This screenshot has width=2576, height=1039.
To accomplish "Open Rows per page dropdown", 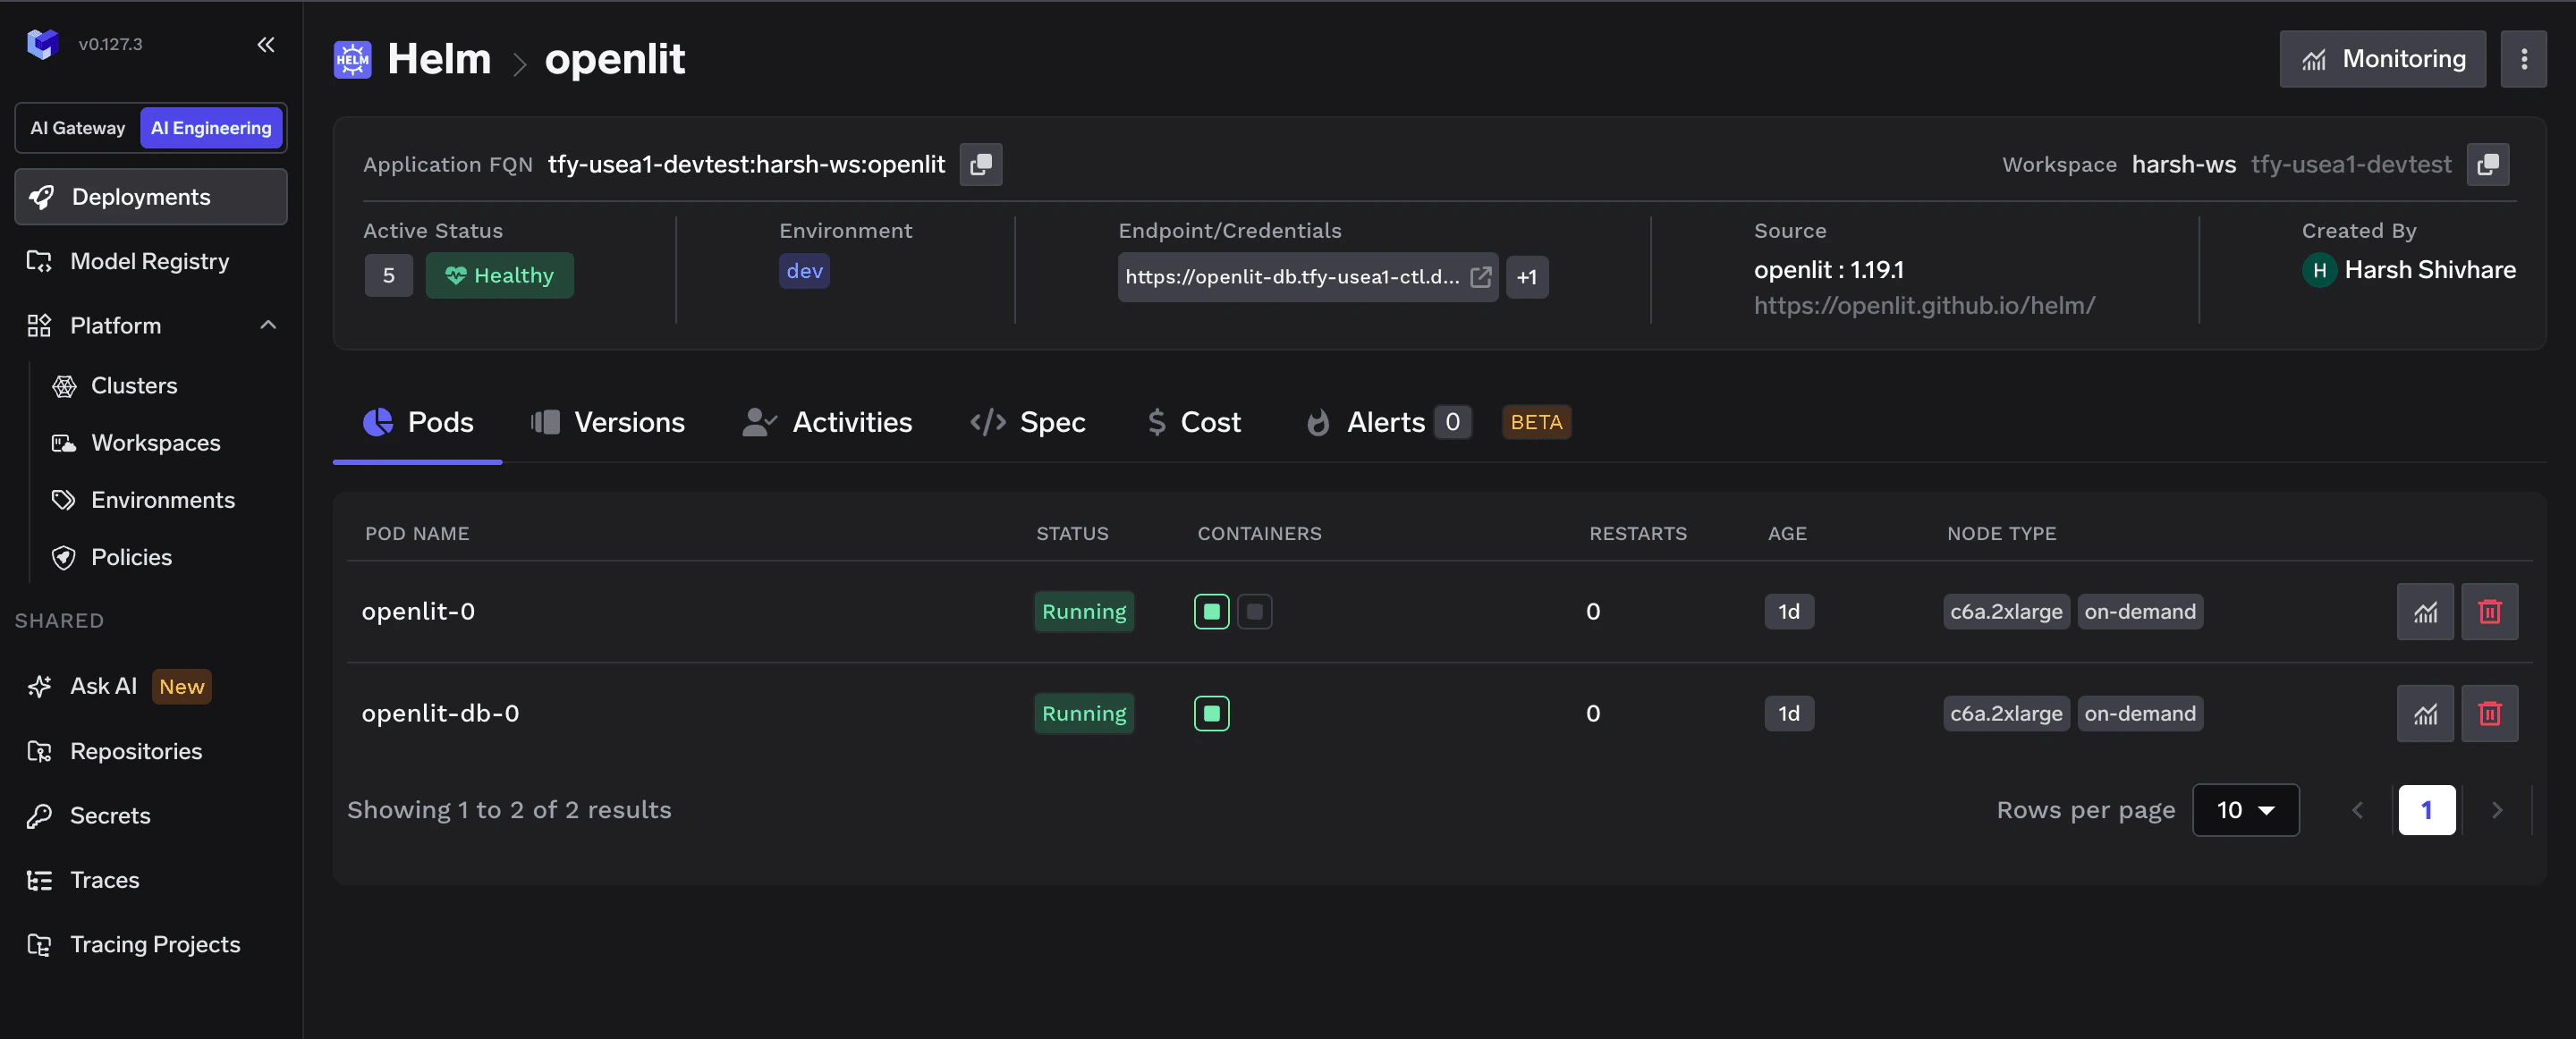I will pos(2245,810).
